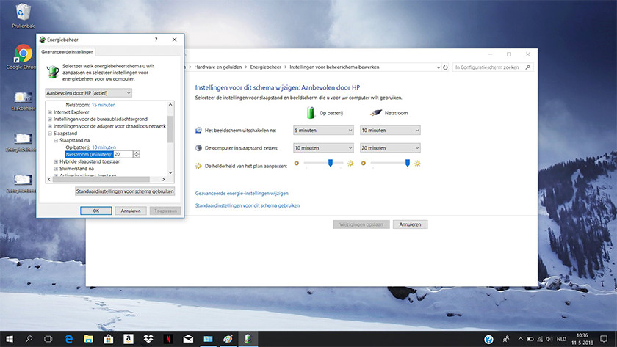617x347 pixels.
Task: Open the Action Center notifications icon
Action: [x=604, y=339]
